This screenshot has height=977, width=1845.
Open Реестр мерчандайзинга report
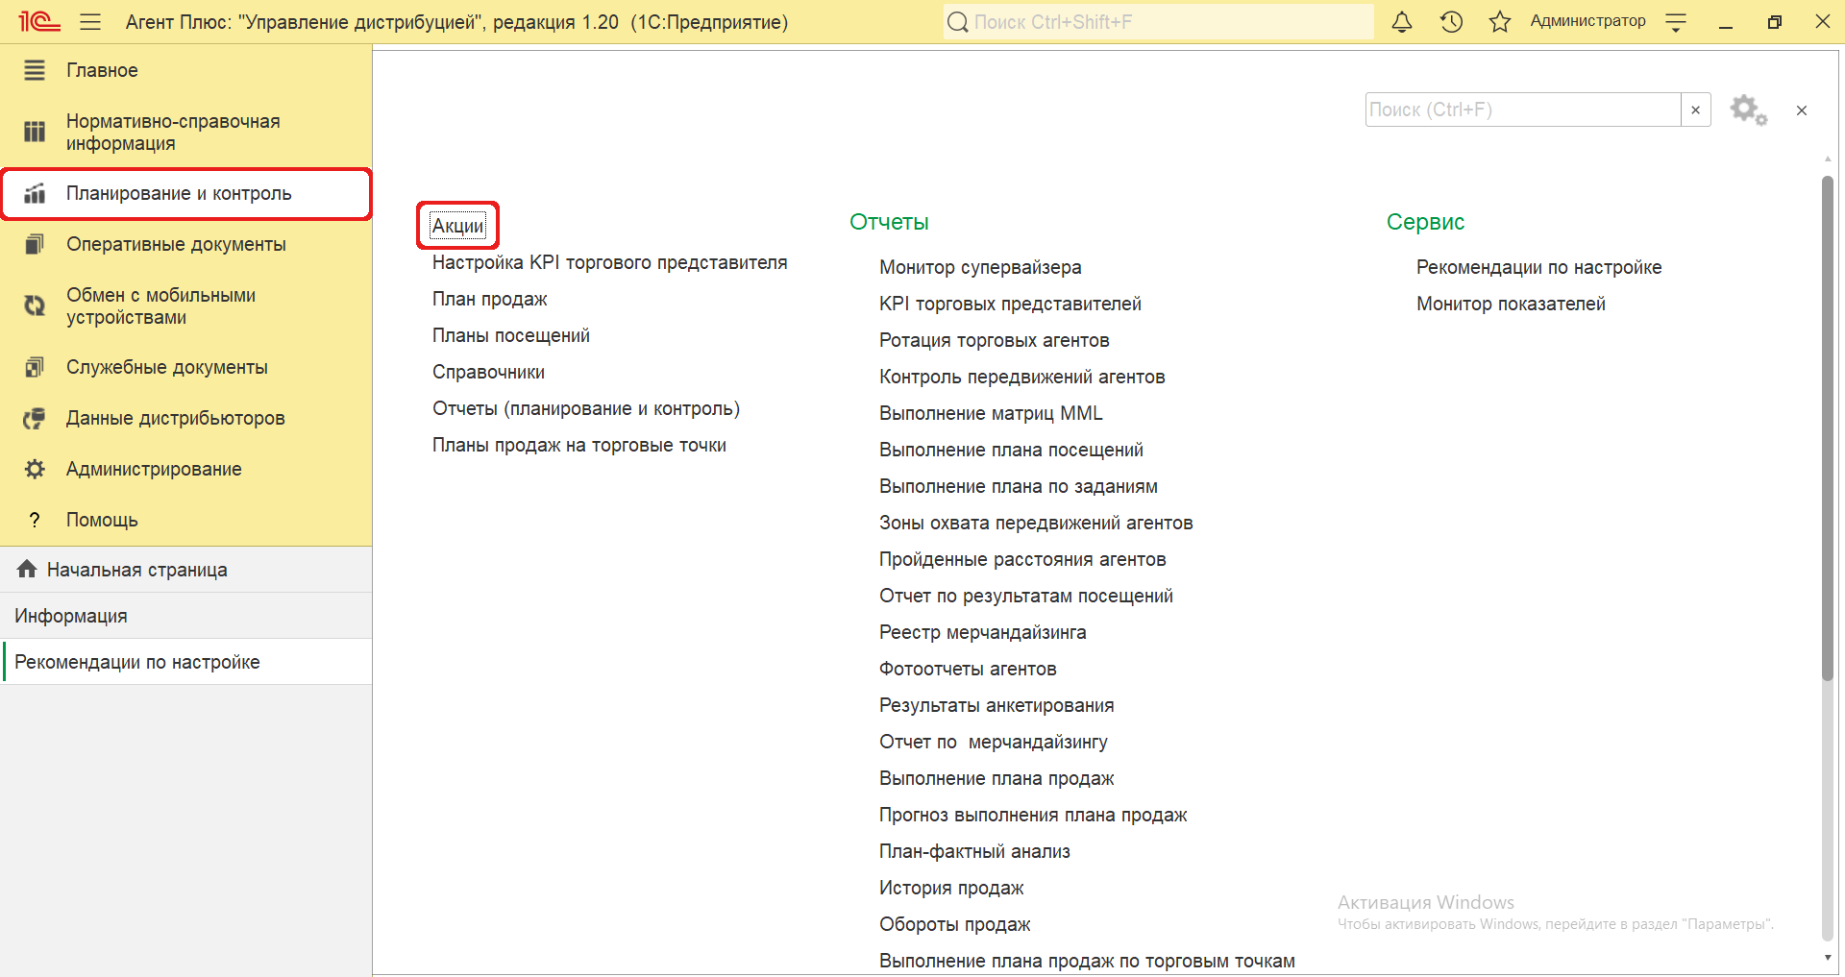(x=982, y=632)
